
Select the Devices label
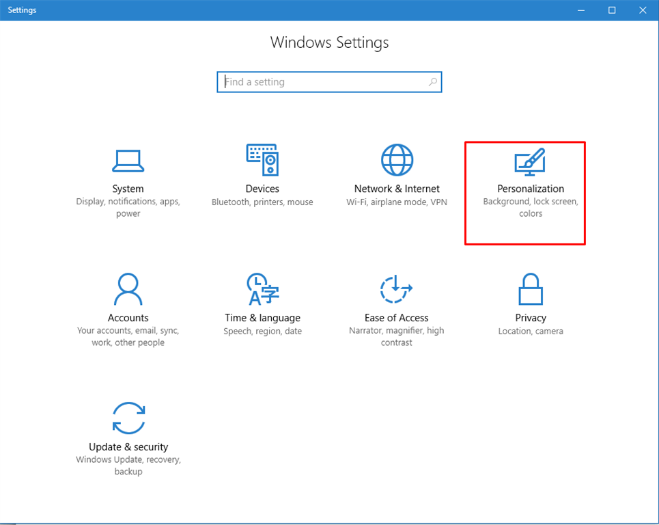(262, 189)
